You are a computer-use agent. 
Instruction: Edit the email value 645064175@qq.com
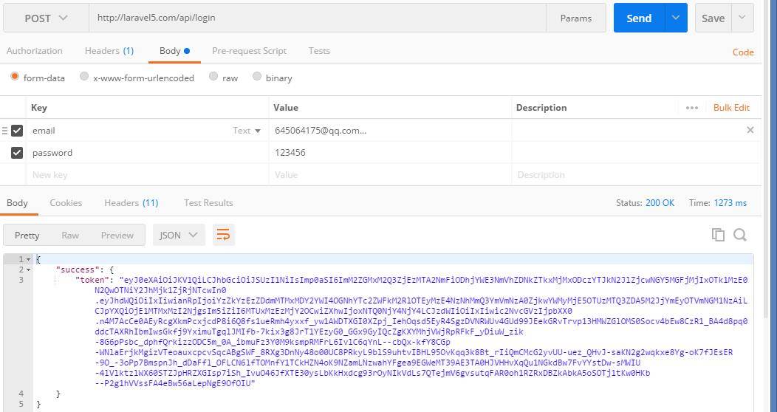tap(390, 131)
